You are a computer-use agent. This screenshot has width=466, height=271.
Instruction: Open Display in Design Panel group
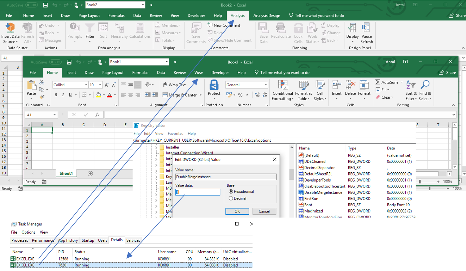click(x=352, y=33)
